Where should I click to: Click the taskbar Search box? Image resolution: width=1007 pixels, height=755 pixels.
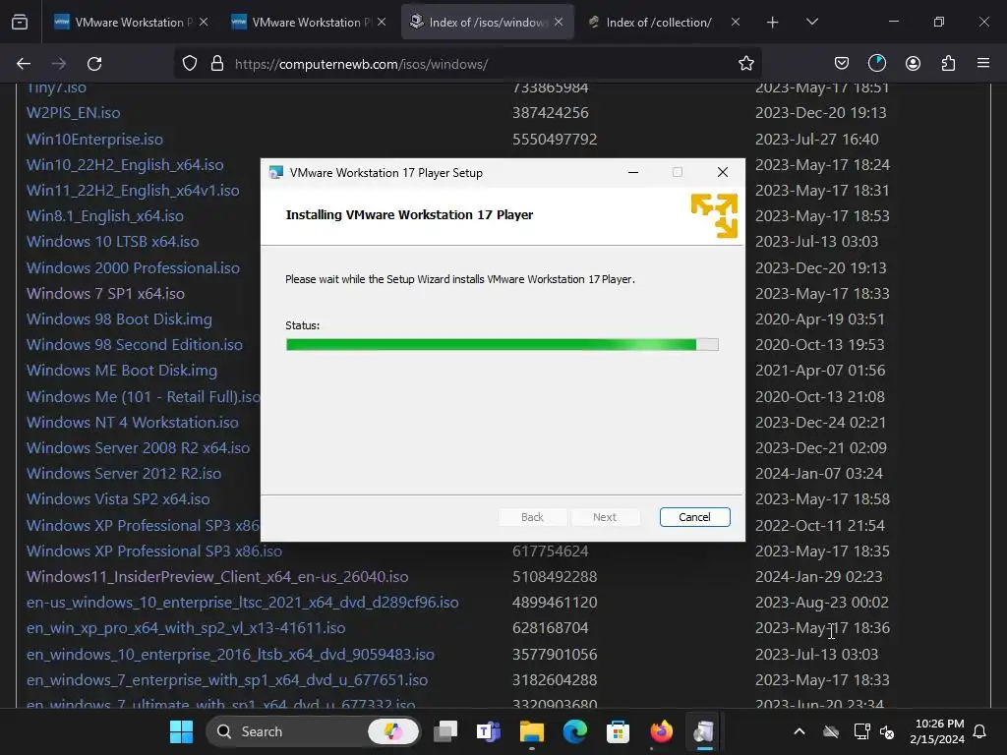coord(313,731)
